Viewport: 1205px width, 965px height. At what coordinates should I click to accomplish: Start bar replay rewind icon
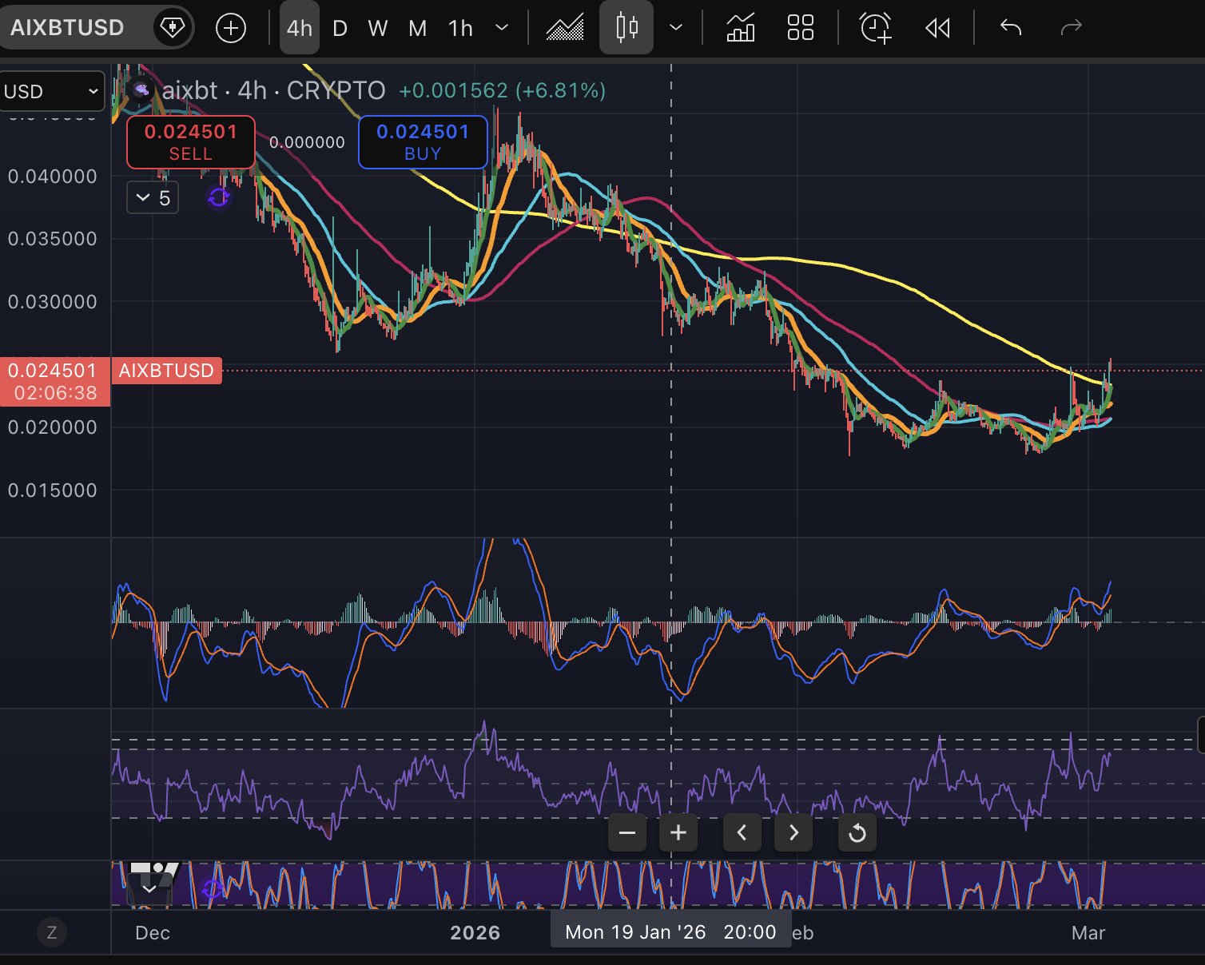937,29
